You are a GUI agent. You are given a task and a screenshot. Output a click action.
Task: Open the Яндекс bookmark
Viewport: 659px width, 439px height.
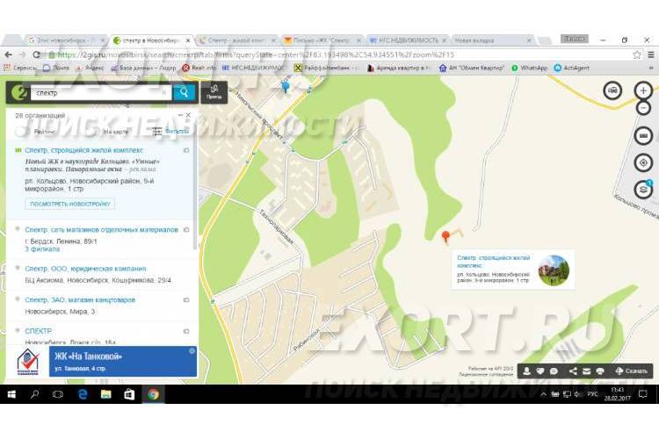[90, 68]
